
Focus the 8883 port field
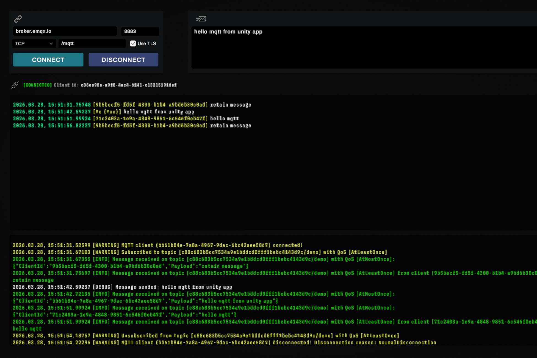tap(140, 31)
